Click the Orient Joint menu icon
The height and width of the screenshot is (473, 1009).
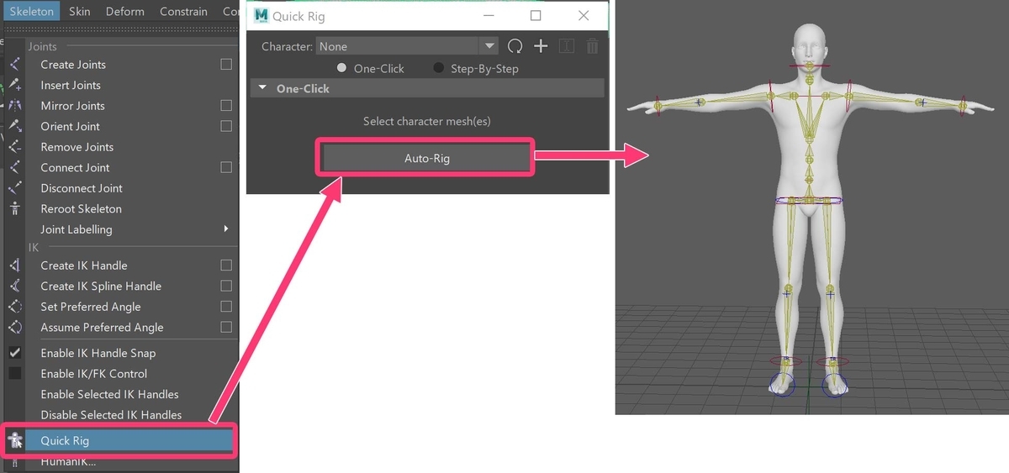point(14,126)
